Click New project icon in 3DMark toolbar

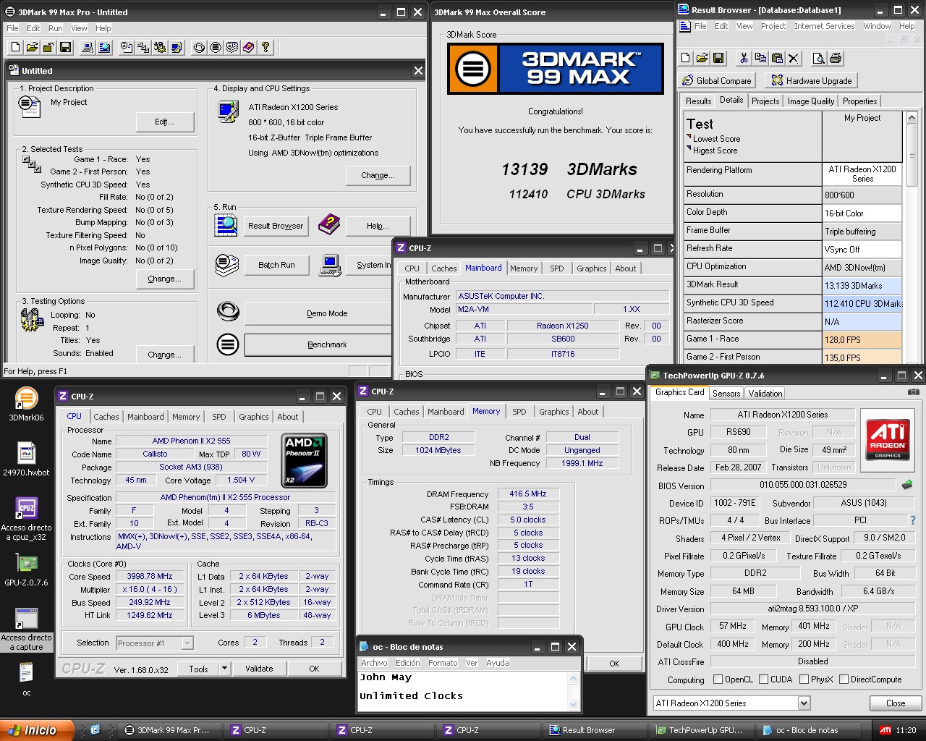15,47
